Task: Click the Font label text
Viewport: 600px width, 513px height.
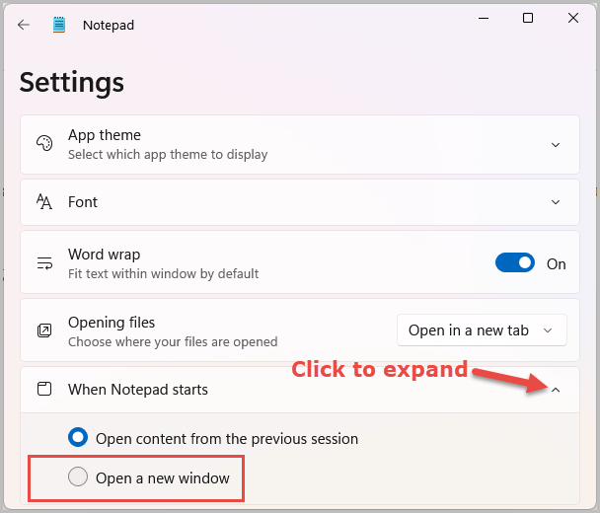Action: tap(83, 201)
